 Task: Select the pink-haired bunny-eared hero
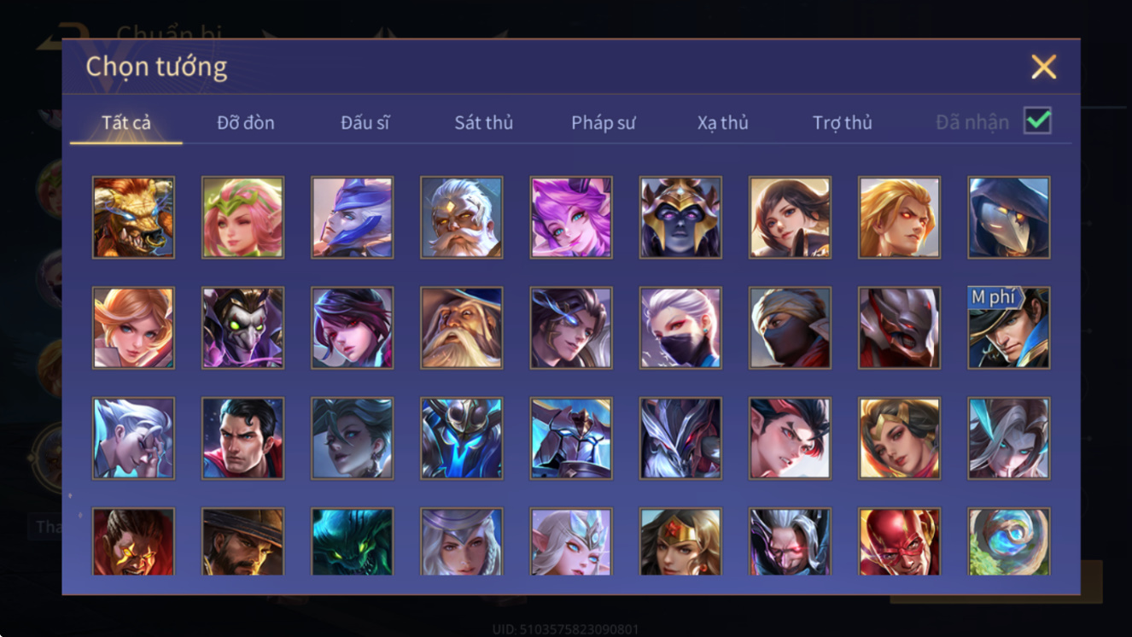point(570,218)
